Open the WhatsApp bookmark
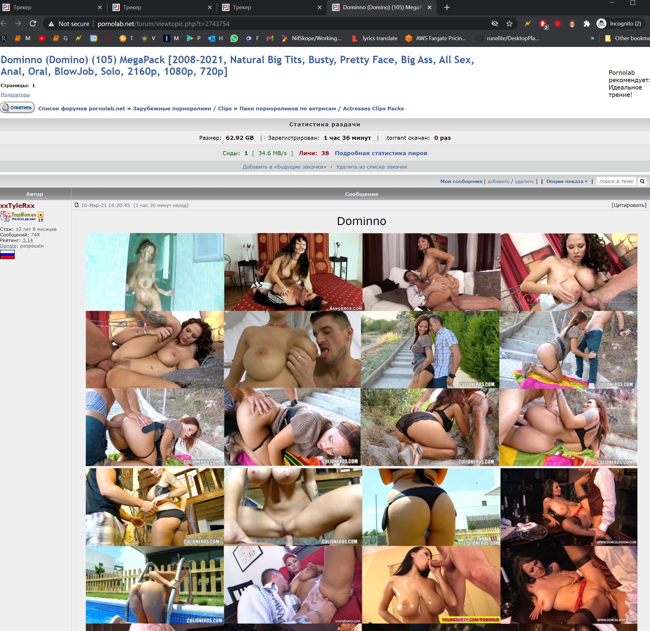Screen dimensions: 650x631 click(234, 38)
